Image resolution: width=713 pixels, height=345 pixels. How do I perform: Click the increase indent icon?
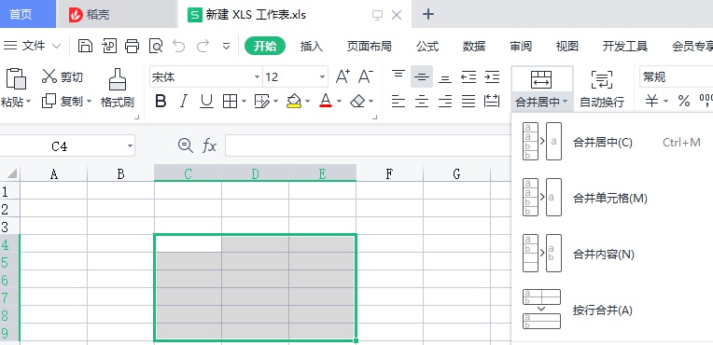pyautogui.click(x=492, y=76)
